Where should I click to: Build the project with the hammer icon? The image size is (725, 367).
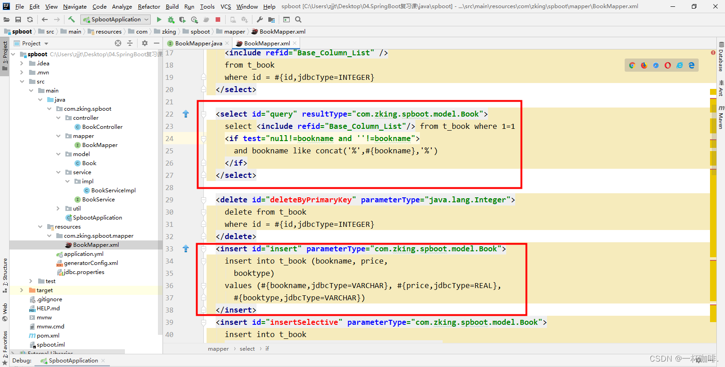(x=71, y=20)
